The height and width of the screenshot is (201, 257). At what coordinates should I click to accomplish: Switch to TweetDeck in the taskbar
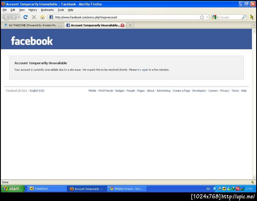point(47,189)
